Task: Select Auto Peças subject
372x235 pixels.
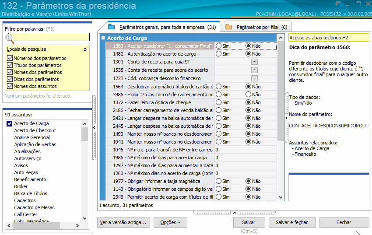Action: click(26, 172)
